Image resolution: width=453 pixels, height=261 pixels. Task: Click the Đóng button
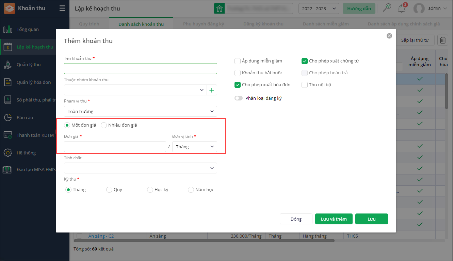click(x=296, y=219)
